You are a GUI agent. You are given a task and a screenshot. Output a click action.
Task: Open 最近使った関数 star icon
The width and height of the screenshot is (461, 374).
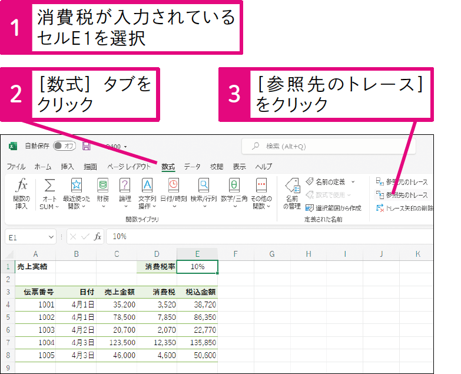77,186
